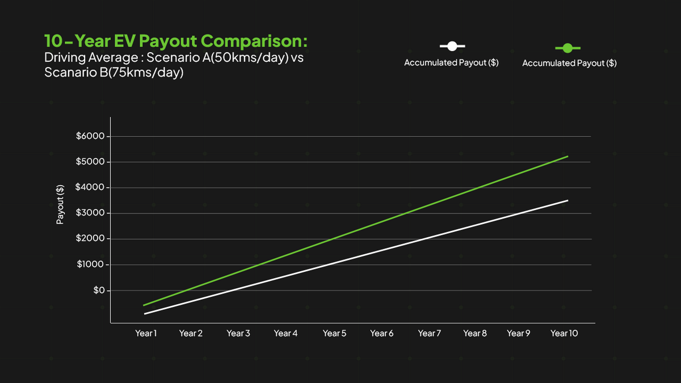This screenshot has width=681, height=383.
Task: Click the white legend marker icon
Action: [452, 47]
